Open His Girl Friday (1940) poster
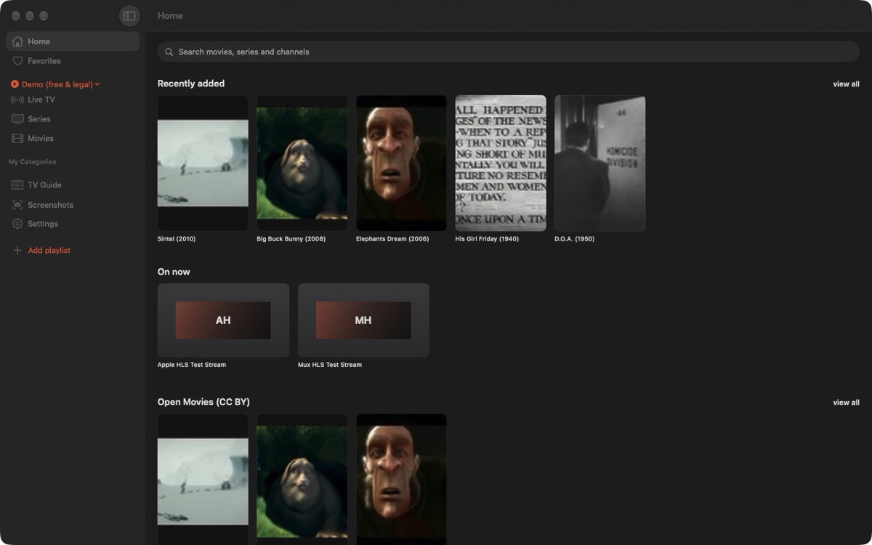The width and height of the screenshot is (872, 545). click(501, 163)
